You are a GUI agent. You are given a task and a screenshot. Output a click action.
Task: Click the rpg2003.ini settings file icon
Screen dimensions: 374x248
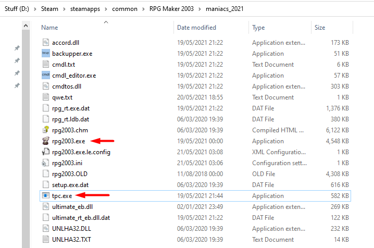45,163
